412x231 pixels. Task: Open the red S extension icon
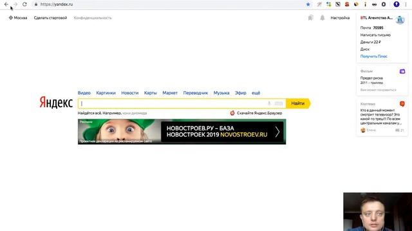coord(347,4)
